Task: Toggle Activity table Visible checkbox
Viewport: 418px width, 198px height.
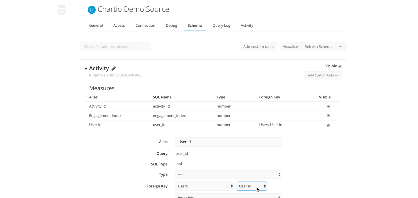Action: (340, 66)
